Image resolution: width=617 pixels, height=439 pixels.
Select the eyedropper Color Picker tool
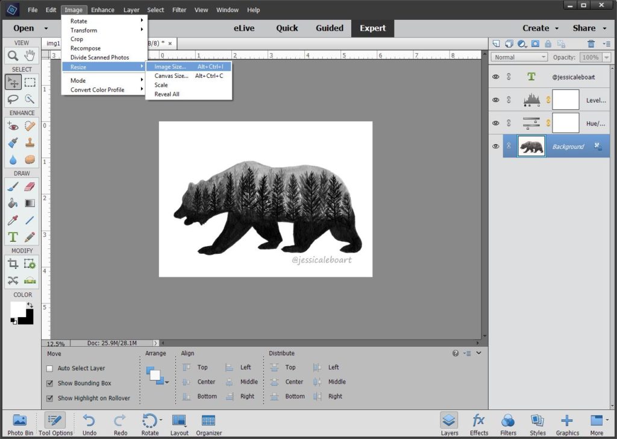[x=13, y=220]
